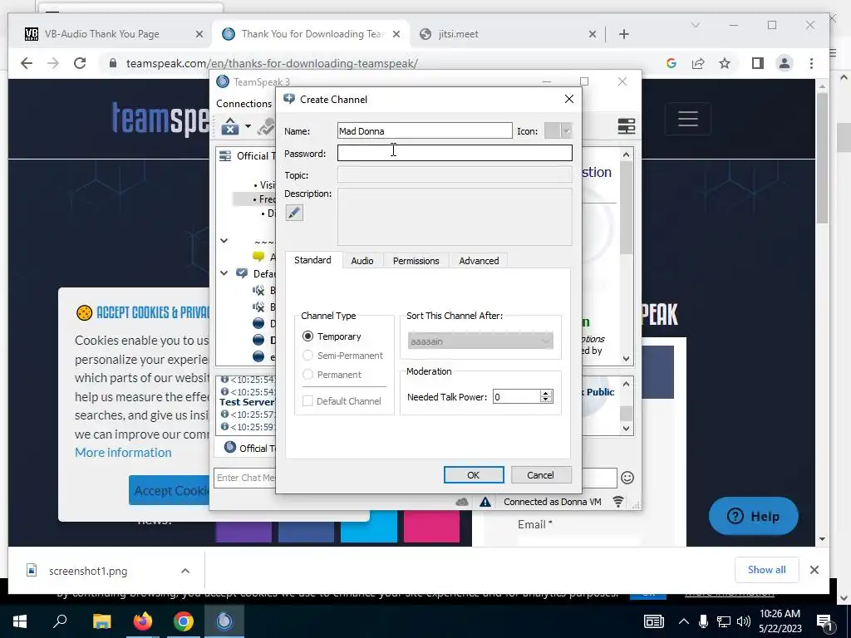Open Chrome three-dot menu
This screenshot has height=638, width=851.
tap(811, 63)
